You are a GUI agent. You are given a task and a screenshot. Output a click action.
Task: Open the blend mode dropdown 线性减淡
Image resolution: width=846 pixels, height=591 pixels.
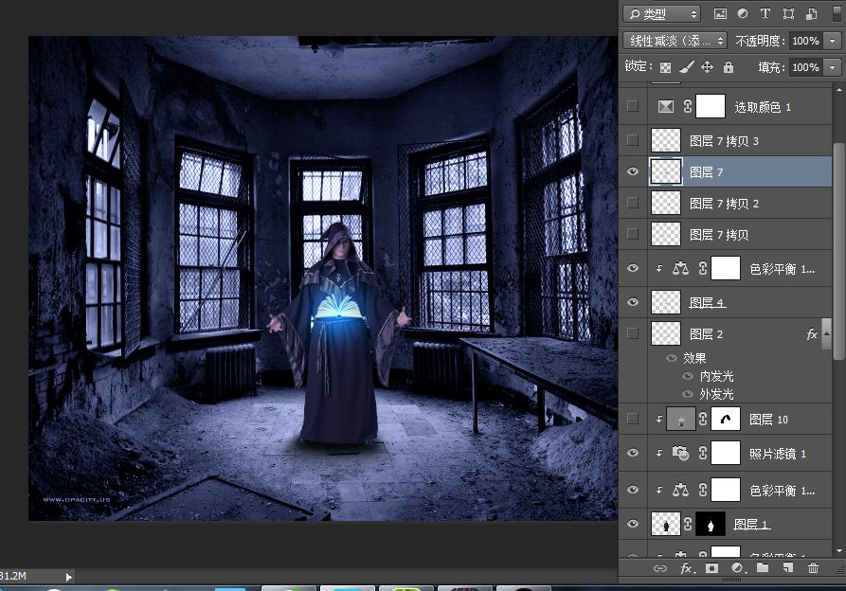675,41
